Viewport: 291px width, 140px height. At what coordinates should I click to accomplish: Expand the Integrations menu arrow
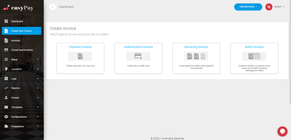coord(38,126)
